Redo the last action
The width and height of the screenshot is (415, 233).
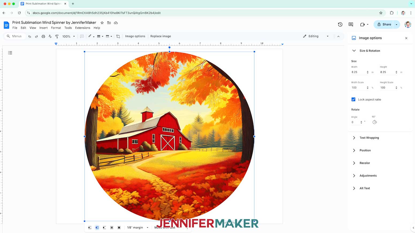[x=36, y=36]
